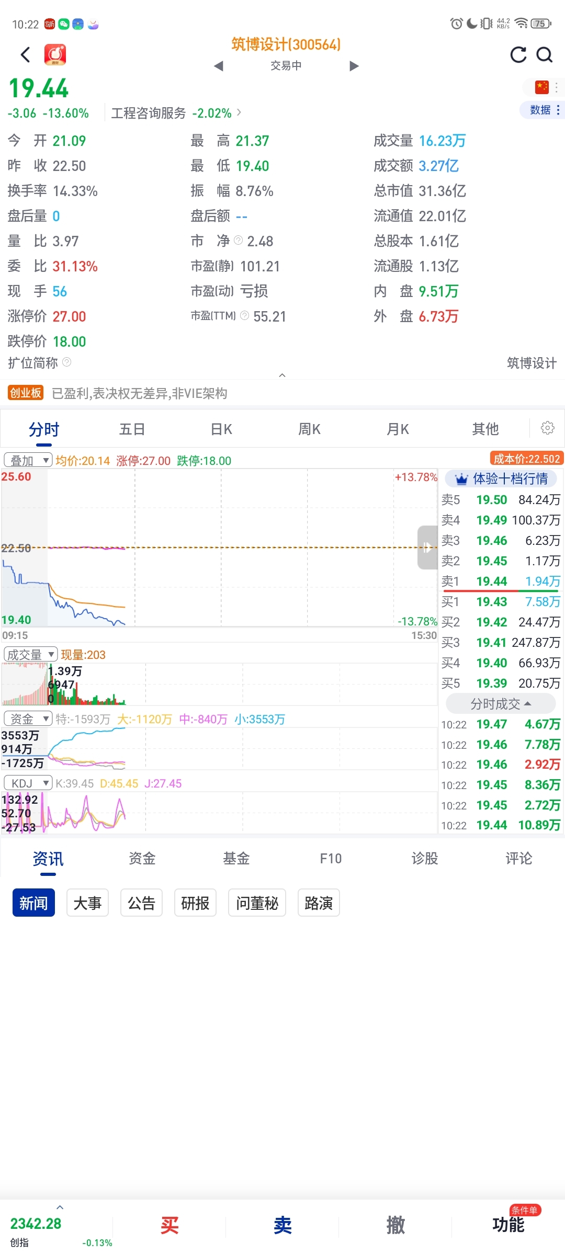Viewport: 565px width, 1255px height.
Task: Select 买3 price 19.41 row
Action: tap(501, 643)
